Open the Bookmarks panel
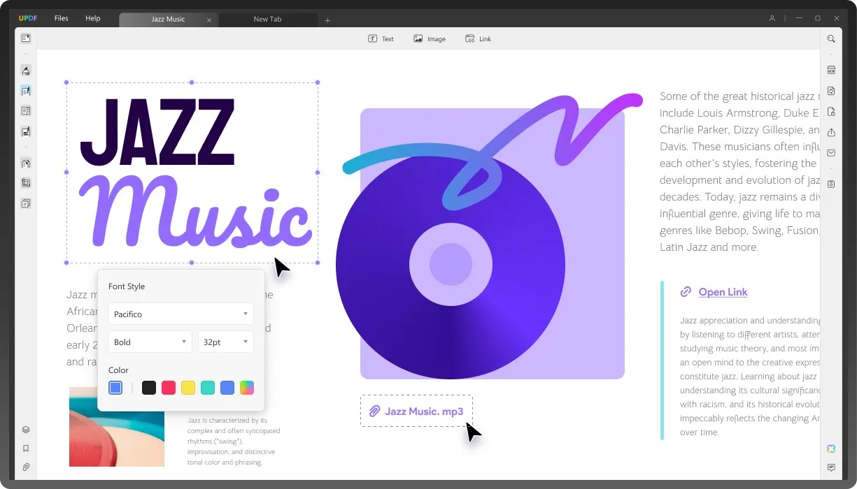The height and width of the screenshot is (489, 857). pos(26,448)
